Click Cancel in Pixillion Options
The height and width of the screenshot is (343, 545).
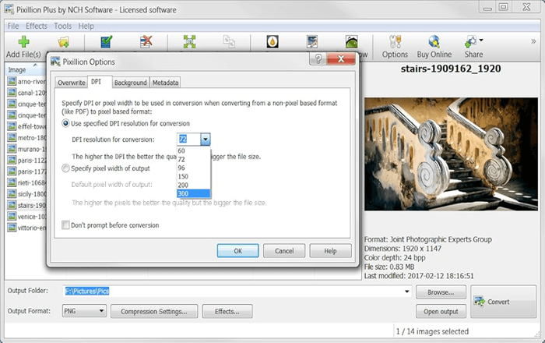[x=284, y=251]
